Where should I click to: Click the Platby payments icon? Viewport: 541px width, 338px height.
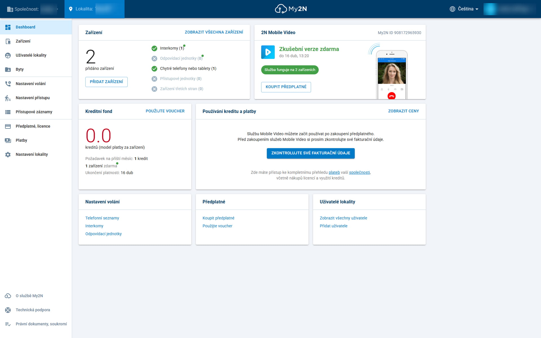tap(8, 140)
